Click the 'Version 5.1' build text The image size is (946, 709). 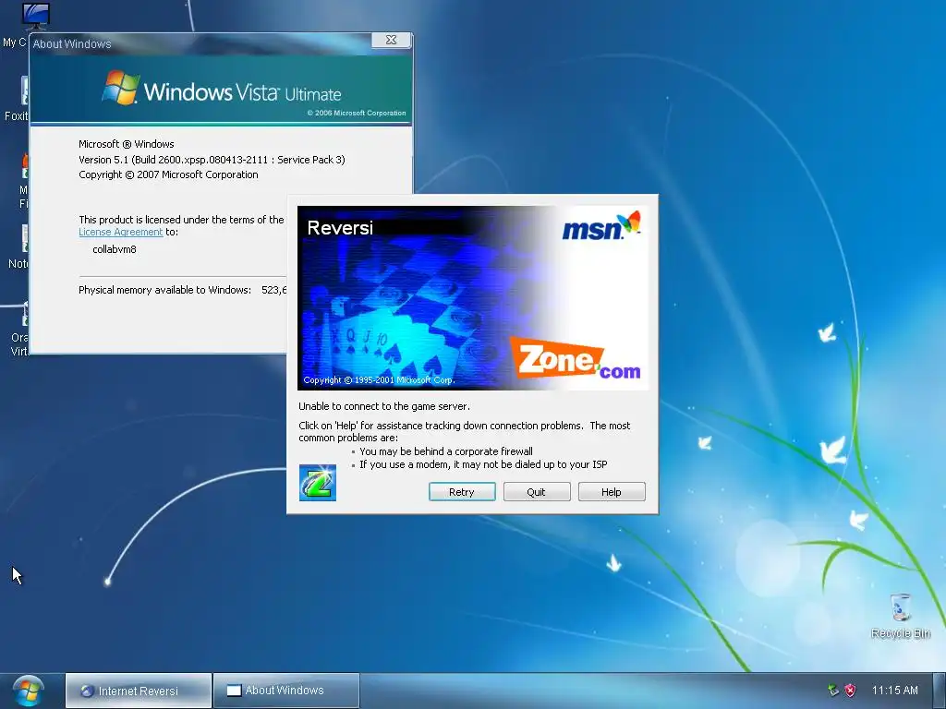[212, 160]
